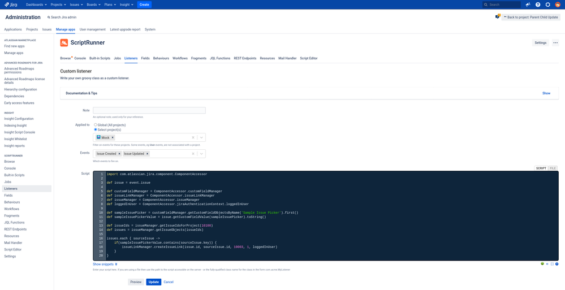Viewport: 565px width, 290px height.
Task: Switch to the JQL Functions tab
Action: (x=220, y=58)
